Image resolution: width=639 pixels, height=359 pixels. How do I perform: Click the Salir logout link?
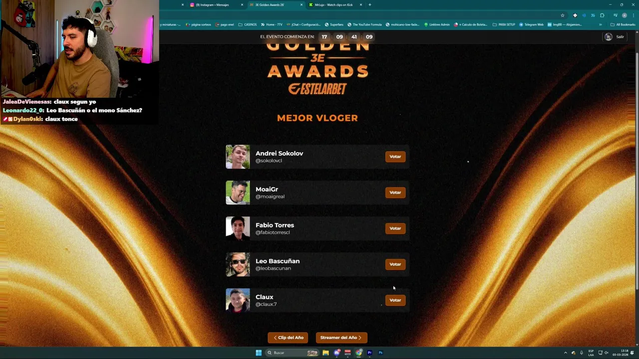[x=620, y=37]
